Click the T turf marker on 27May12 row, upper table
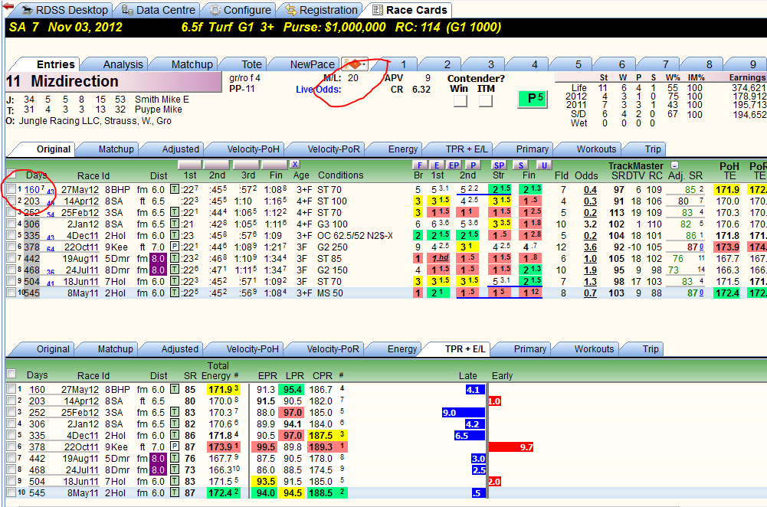 (175, 189)
